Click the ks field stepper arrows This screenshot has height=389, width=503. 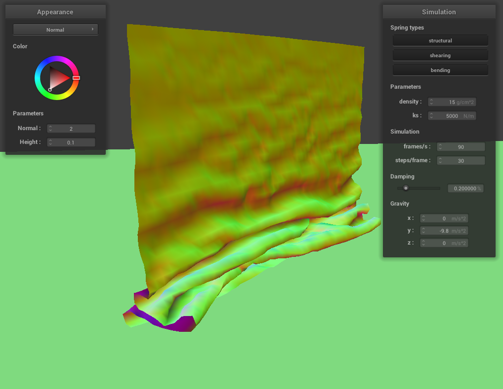coord(431,115)
